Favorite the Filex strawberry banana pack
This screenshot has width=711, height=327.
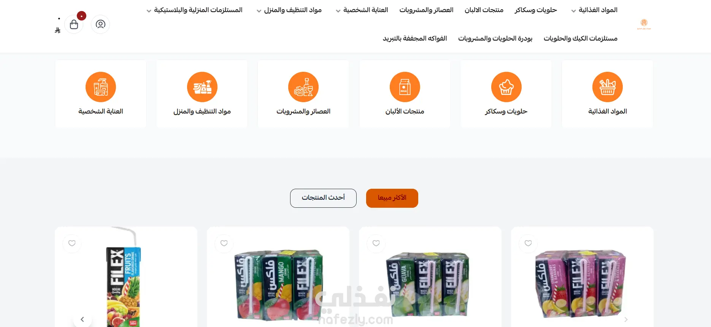tap(528, 243)
